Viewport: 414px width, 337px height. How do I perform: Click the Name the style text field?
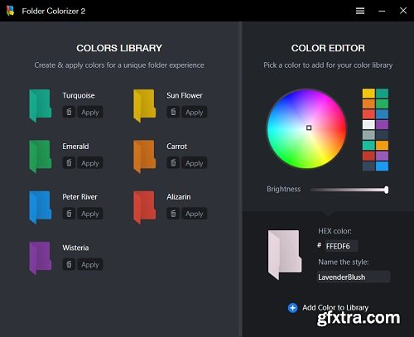[354, 277]
